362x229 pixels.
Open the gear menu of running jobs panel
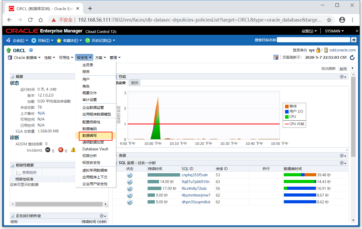point(103,216)
